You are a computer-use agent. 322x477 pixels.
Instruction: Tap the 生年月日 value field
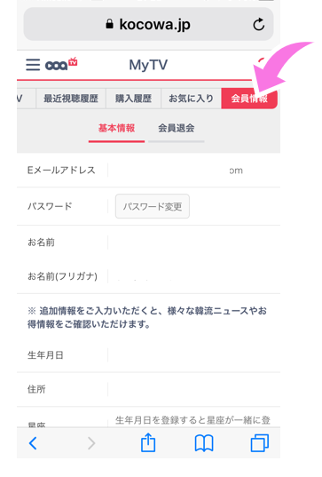coord(193,355)
